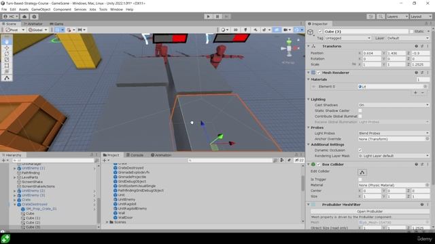Start Play mode
Image resolution: width=435 pixels, height=244 pixels.
click(x=208, y=16)
